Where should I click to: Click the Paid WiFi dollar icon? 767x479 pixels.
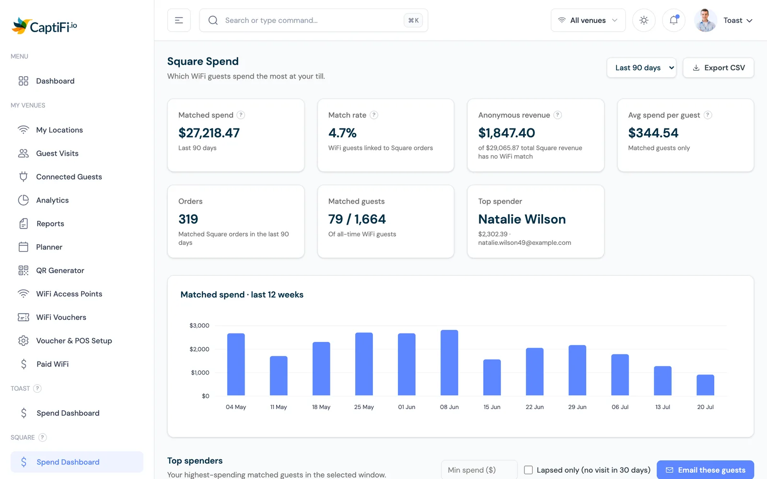tap(23, 364)
